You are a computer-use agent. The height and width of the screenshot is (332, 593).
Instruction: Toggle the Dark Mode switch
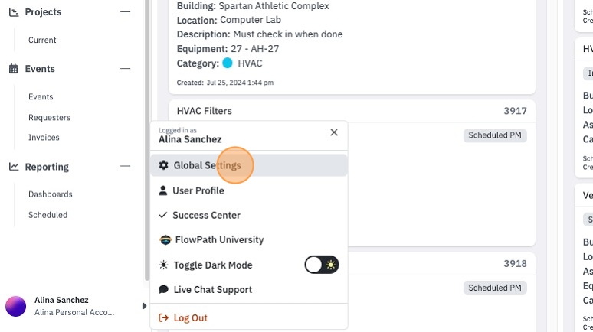(322, 265)
